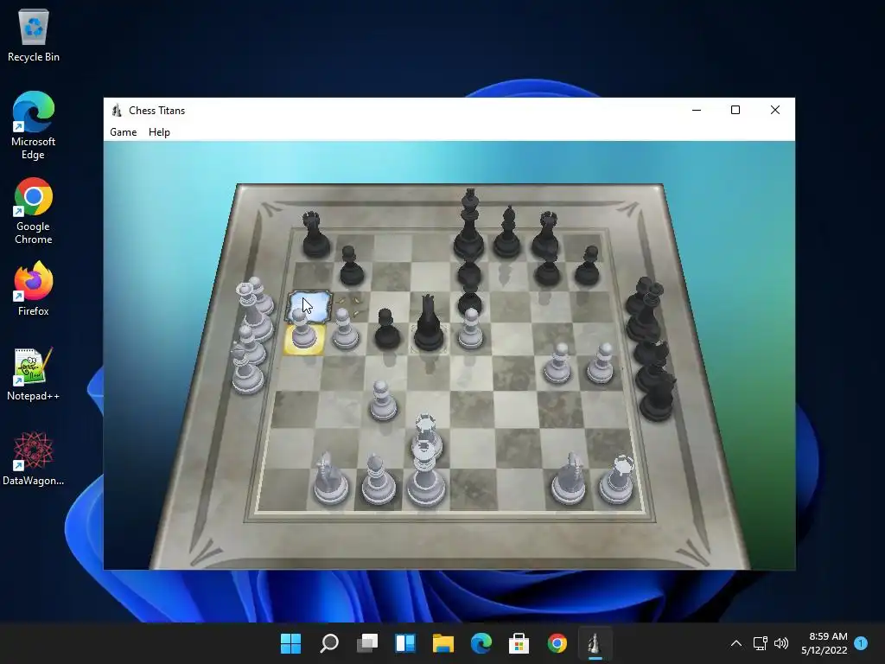Open the Widgets panel from the taskbar
Viewport: 885px width, 664px height.
405,643
